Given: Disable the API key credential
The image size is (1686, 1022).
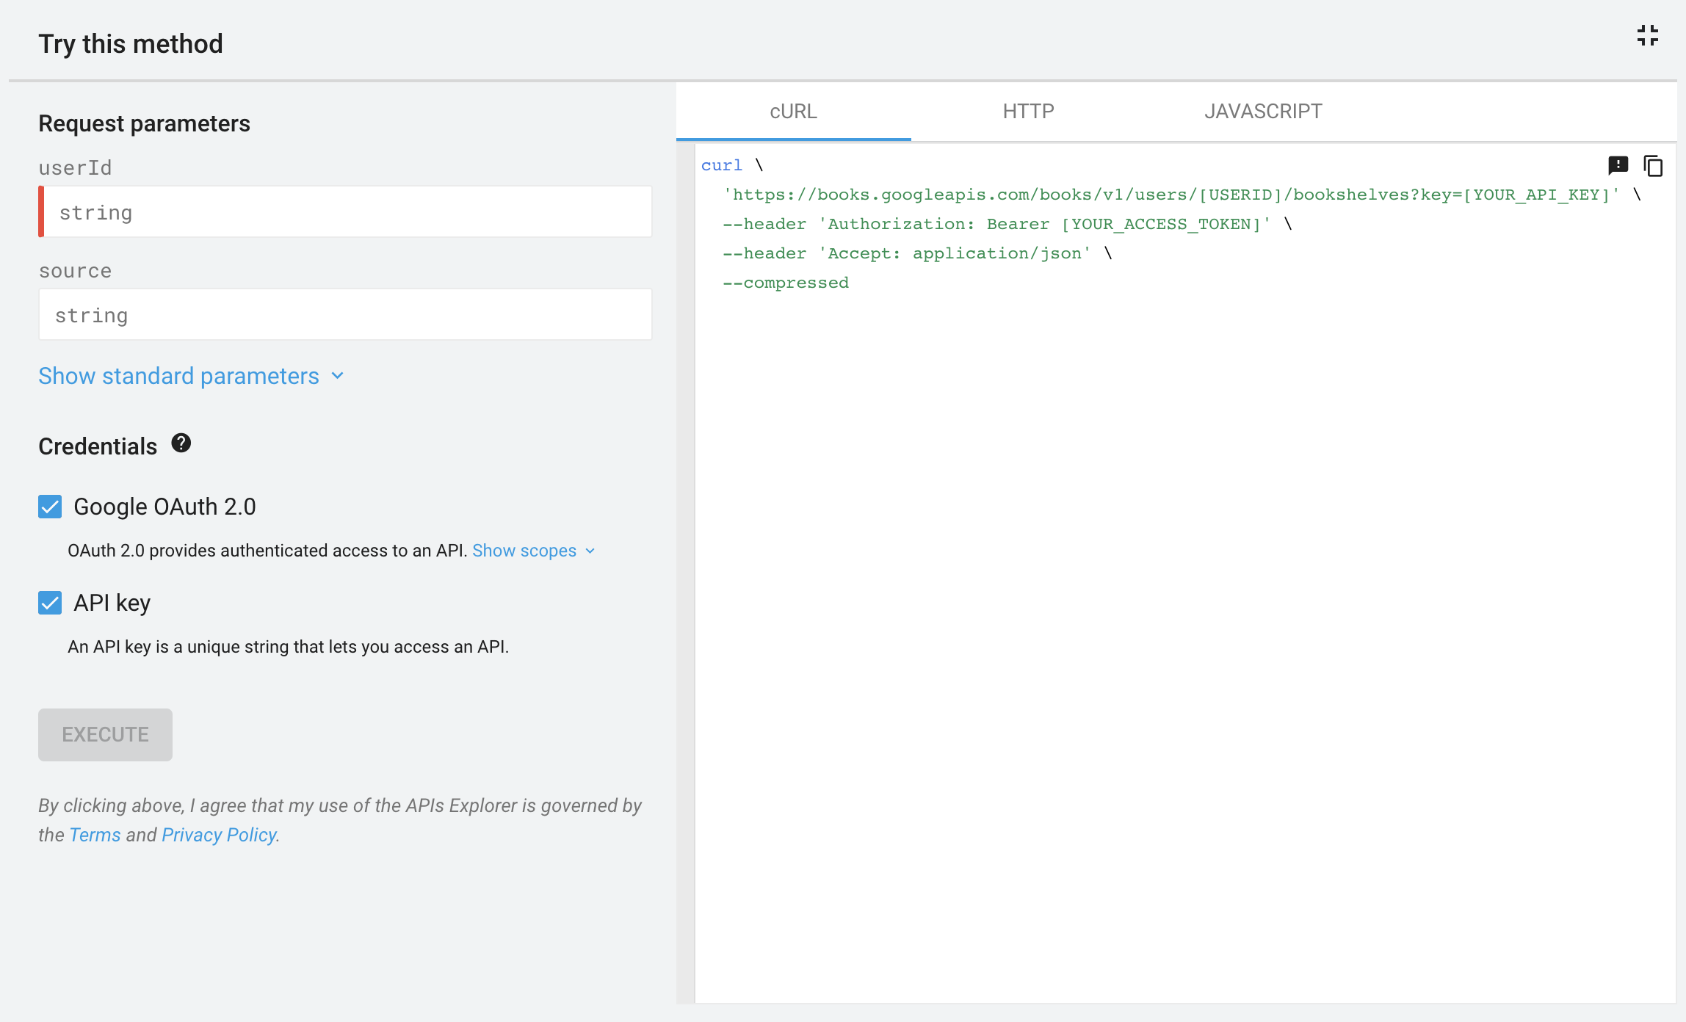Looking at the screenshot, I should [x=49, y=603].
